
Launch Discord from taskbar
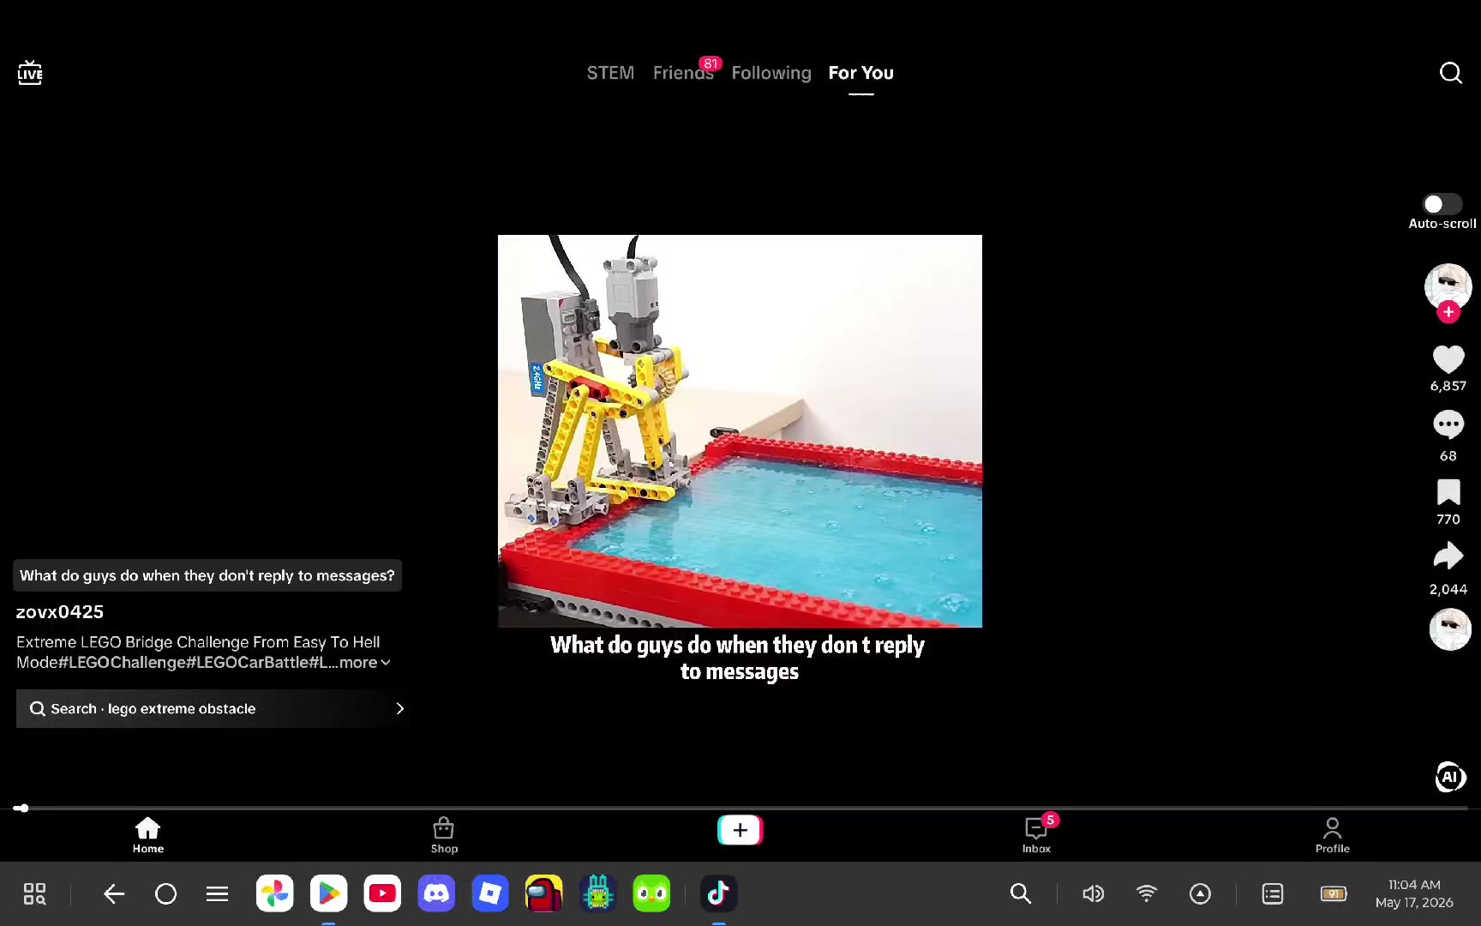(x=436, y=893)
